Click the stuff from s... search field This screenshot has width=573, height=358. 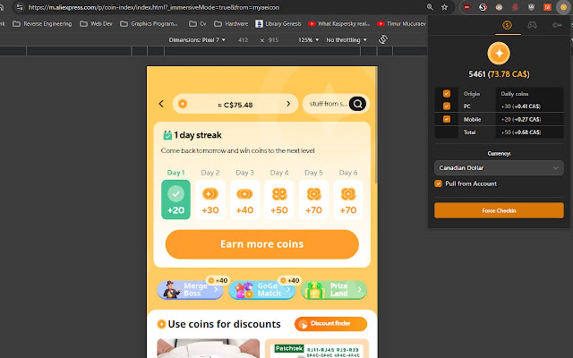point(328,104)
